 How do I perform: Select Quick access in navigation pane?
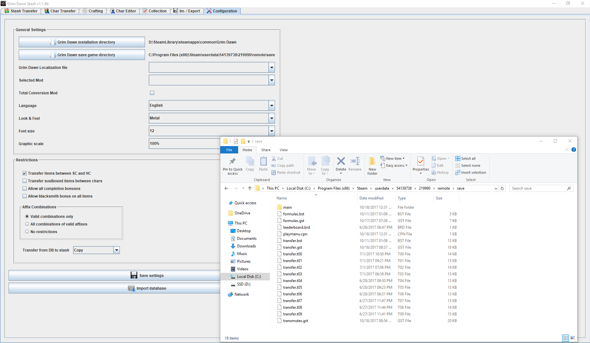[245, 203]
